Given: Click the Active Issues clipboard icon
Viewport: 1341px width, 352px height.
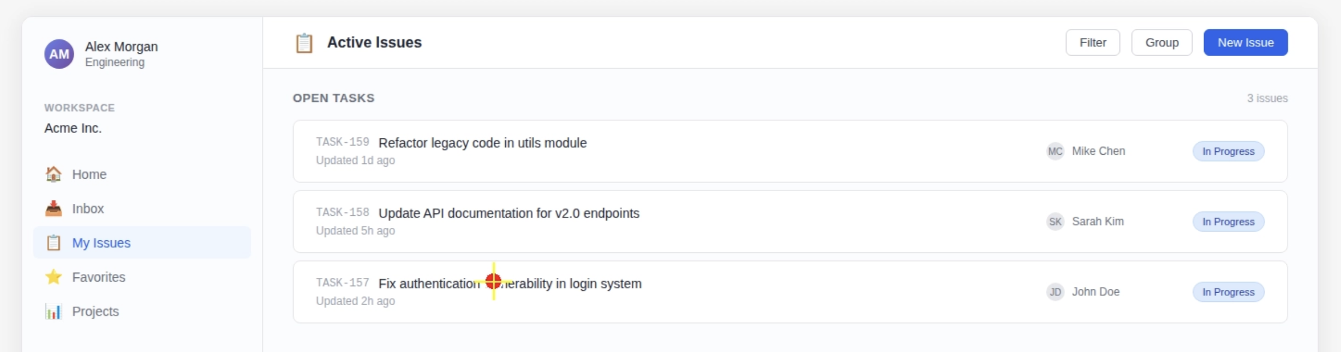Looking at the screenshot, I should pyautogui.click(x=304, y=43).
